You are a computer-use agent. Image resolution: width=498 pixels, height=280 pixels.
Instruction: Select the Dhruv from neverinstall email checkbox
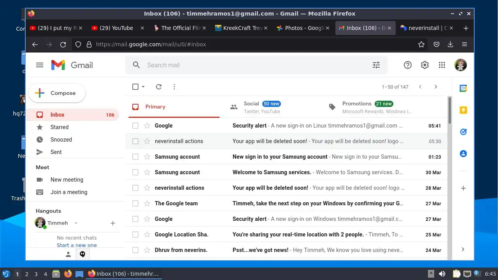pos(135,250)
